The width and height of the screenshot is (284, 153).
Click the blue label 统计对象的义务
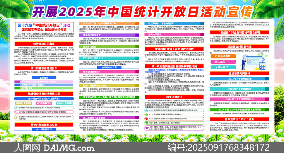[109, 67]
